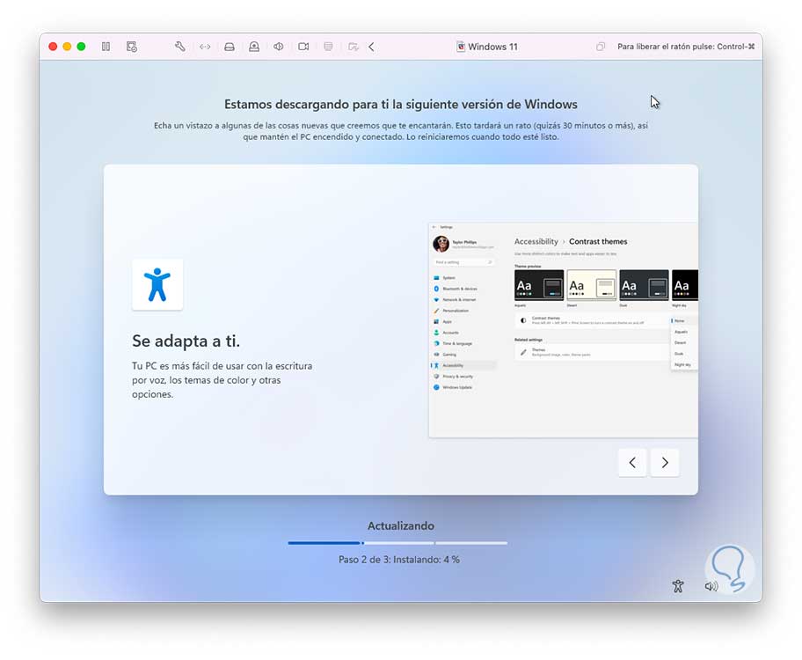Close the Windows 11 VM window
Viewport: 802px width, 660px height.
(53, 47)
